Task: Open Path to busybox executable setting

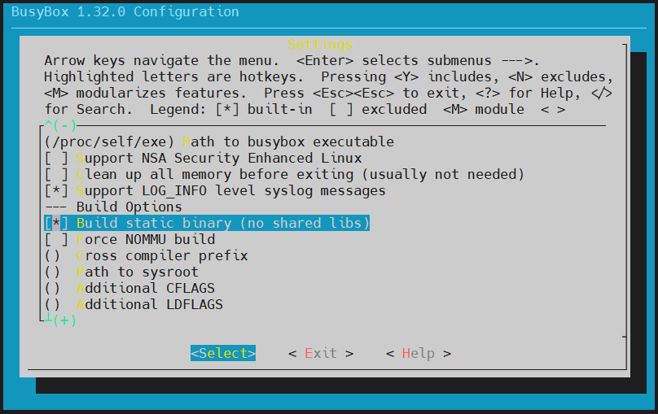Action: point(219,142)
